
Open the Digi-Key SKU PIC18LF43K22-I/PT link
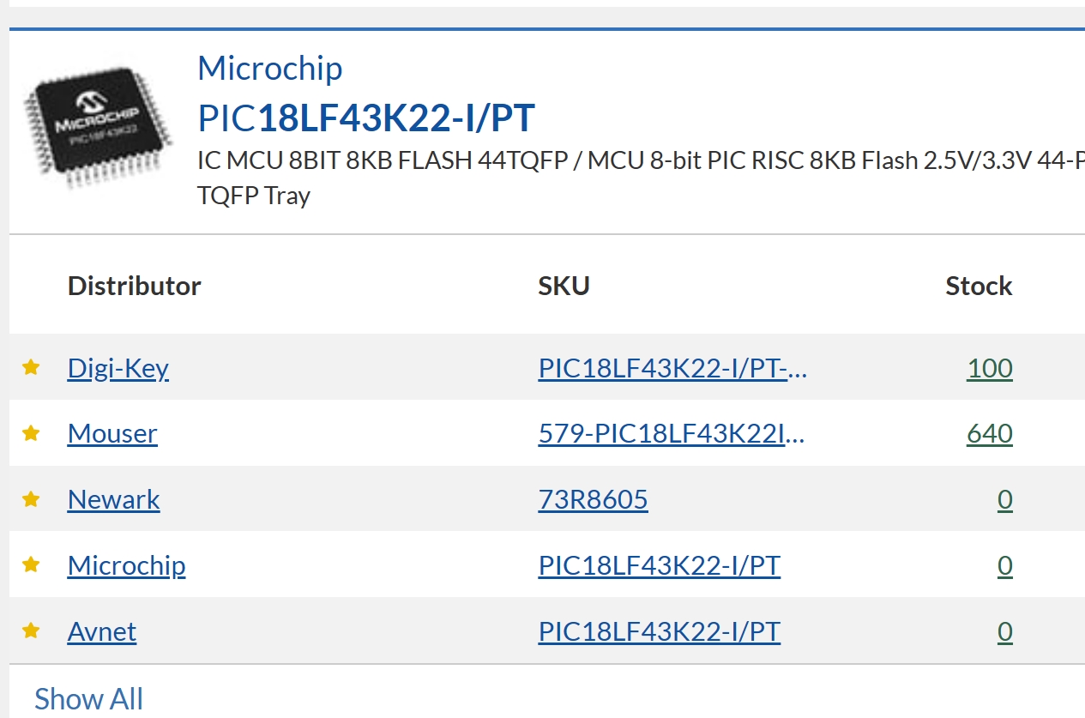(x=673, y=368)
